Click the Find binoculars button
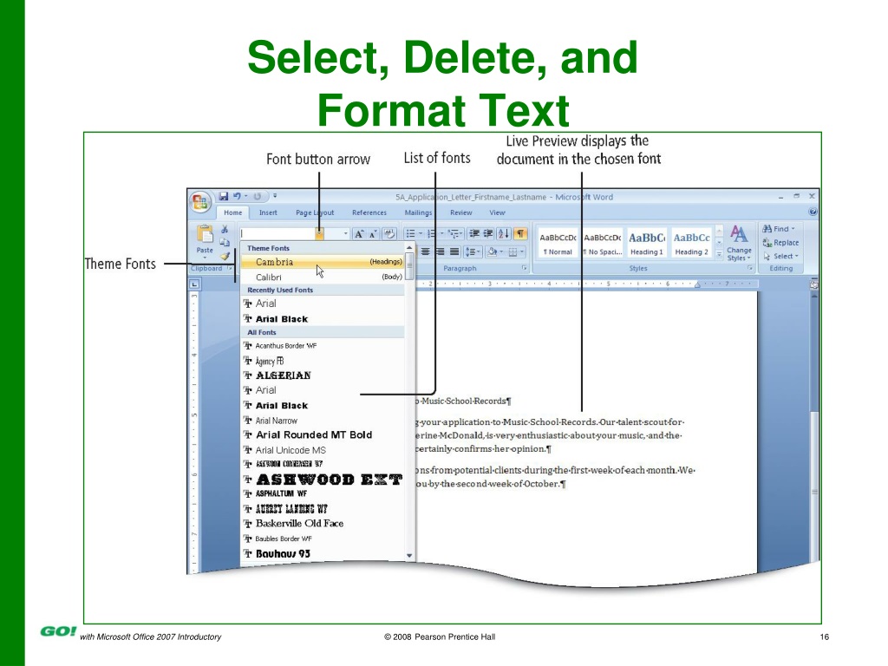Image resolution: width=888 pixels, height=666 pixels. point(779,229)
